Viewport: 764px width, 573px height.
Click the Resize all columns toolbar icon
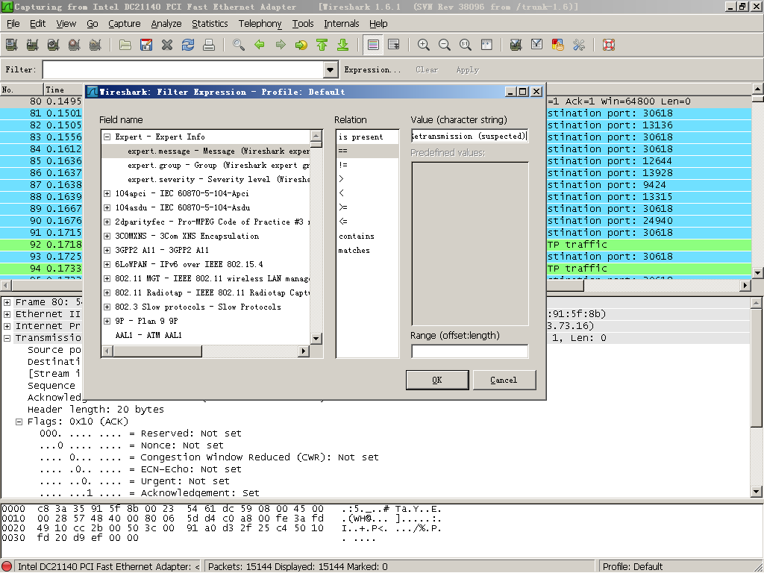(x=486, y=45)
